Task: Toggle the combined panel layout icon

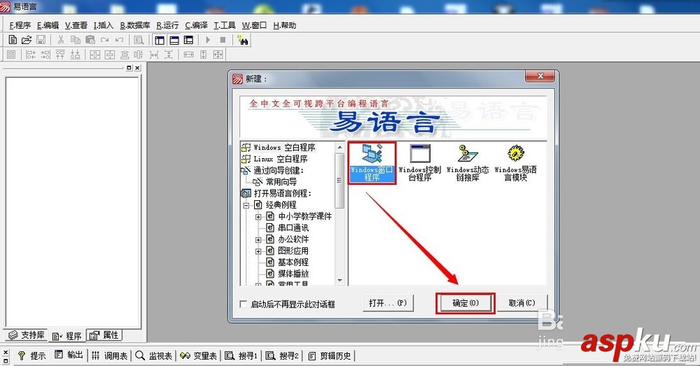Action: tap(188, 40)
